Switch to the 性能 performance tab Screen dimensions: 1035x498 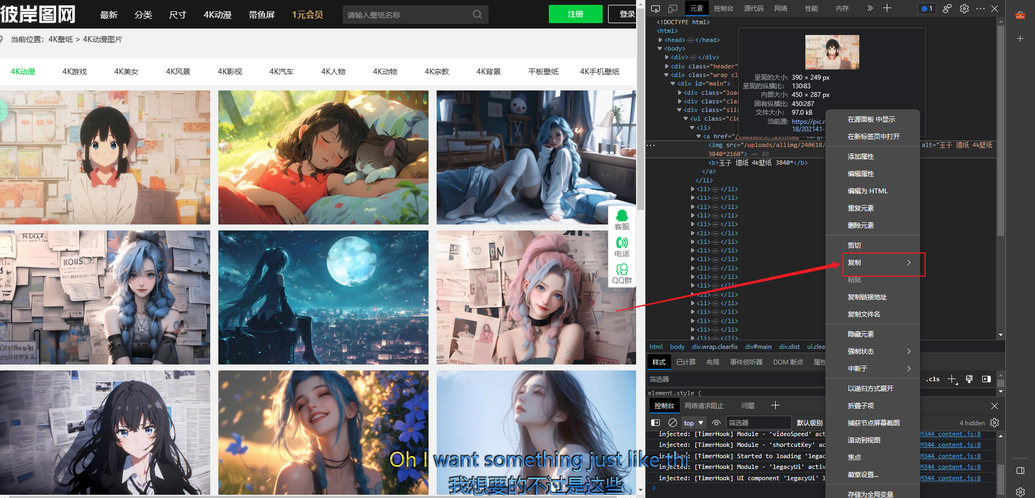click(811, 9)
